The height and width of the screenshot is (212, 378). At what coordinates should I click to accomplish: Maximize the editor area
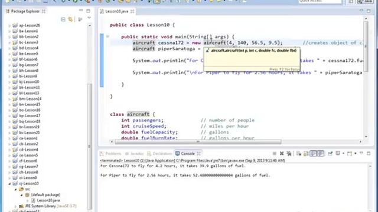[x=369, y=11]
